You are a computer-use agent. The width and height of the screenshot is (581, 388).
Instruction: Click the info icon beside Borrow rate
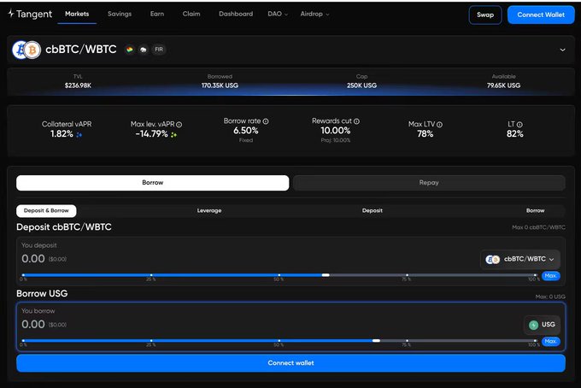click(266, 121)
